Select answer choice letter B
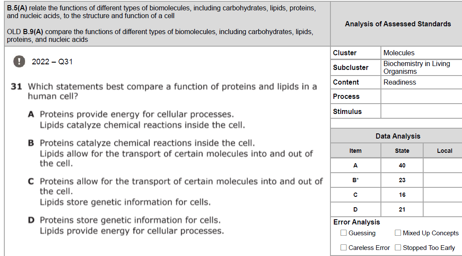Image resolution: width=462 pixels, height=256 pixels. pos(31,143)
